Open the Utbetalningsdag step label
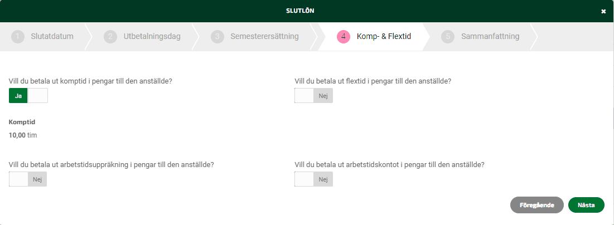The width and height of the screenshot is (614, 225). tap(152, 37)
